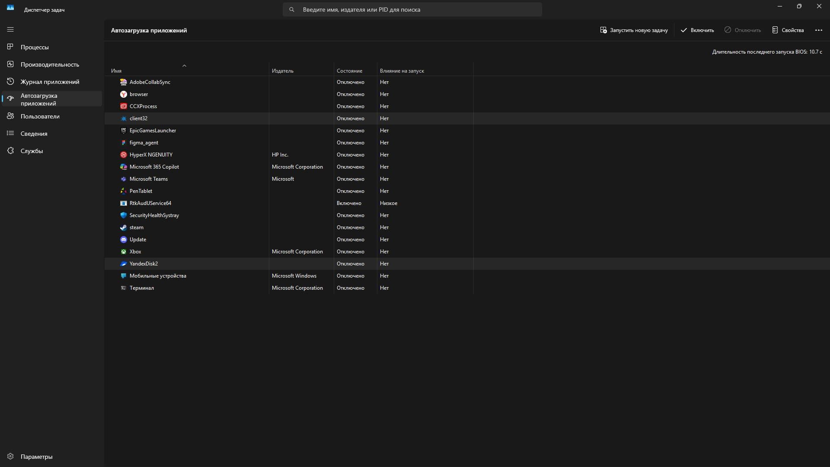This screenshot has height=467, width=830.
Task: Select the Update entry name
Action: pyautogui.click(x=138, y=240)
